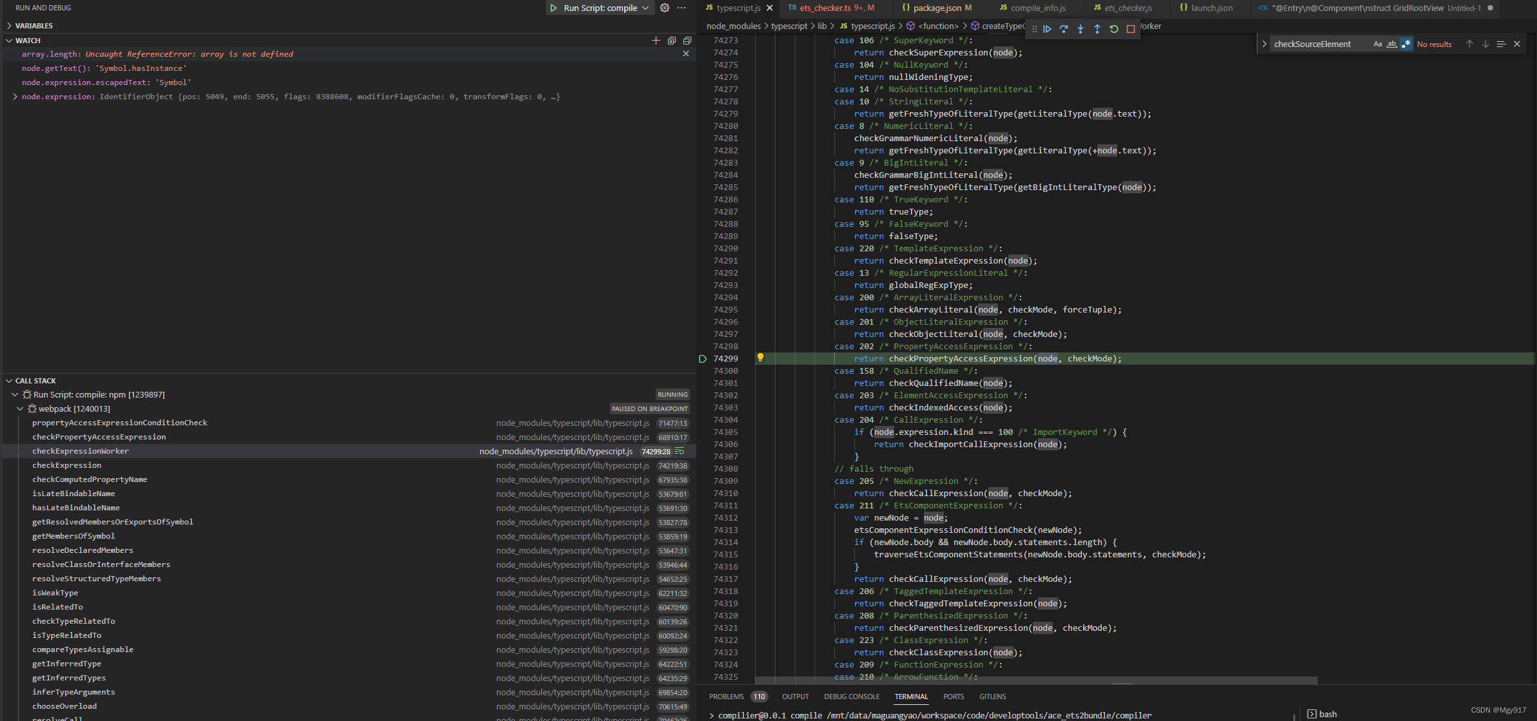This screenshot has width=1537, height=721.
Task: Restart the debug session
Action: click(x=1114, y=29)
